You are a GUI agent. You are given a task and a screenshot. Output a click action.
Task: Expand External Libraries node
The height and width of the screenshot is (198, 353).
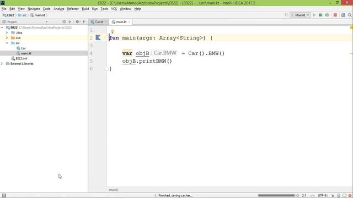[2, 64]
